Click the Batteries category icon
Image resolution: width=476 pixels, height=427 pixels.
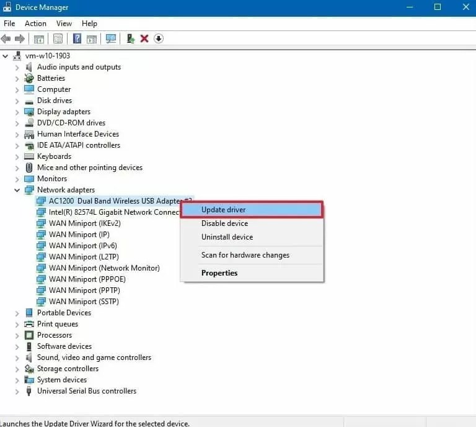click(29, 78)
